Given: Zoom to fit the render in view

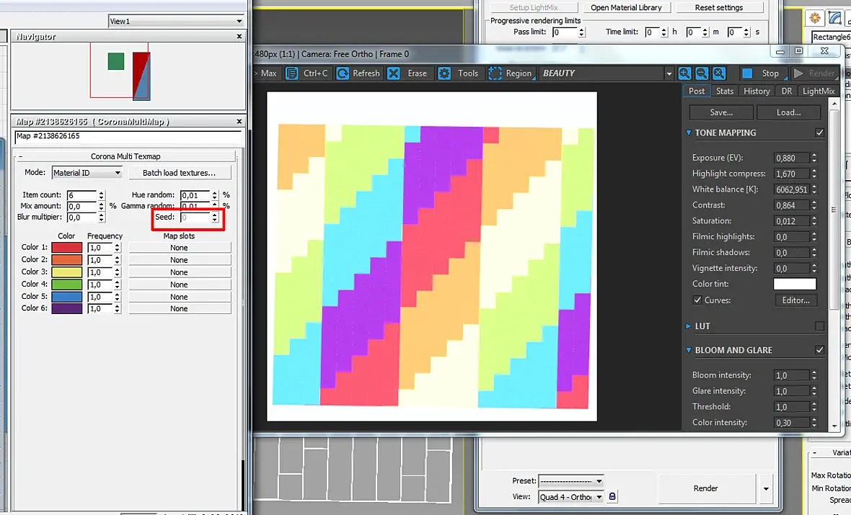Looking at the screenshot, I should [x=719, y=73].
